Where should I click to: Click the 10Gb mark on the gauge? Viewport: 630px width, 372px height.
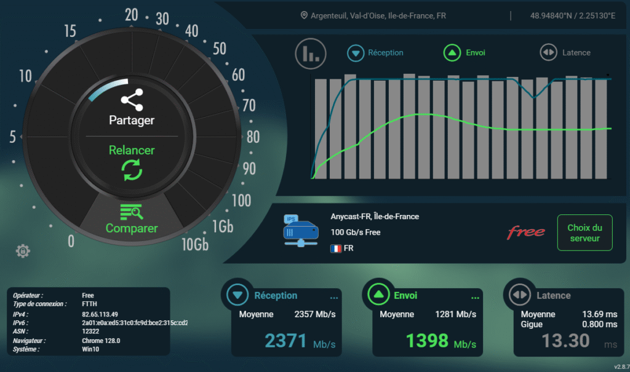click(x=195, y=244)
